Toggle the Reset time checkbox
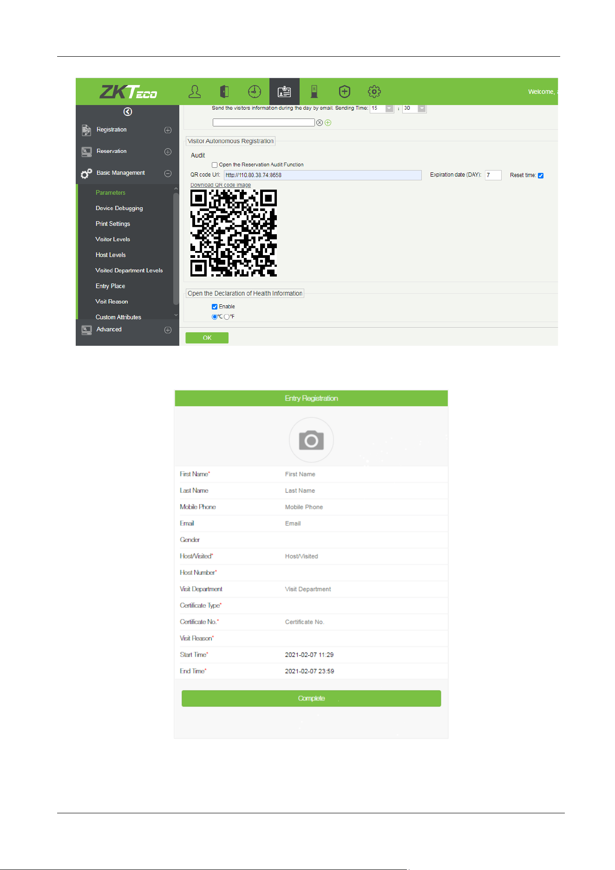This screenshot has height=870, width=615. pos(541,176)
